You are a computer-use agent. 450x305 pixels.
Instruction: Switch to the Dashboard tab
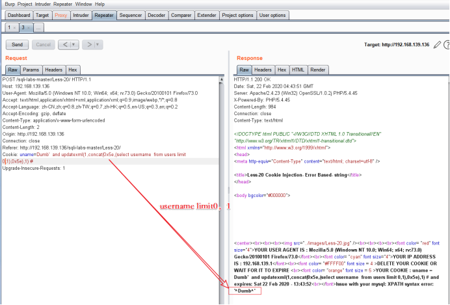click(x=19, y=15)
